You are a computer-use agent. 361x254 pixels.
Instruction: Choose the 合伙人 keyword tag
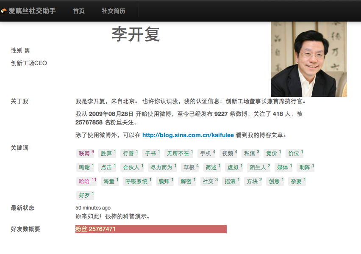132,167
